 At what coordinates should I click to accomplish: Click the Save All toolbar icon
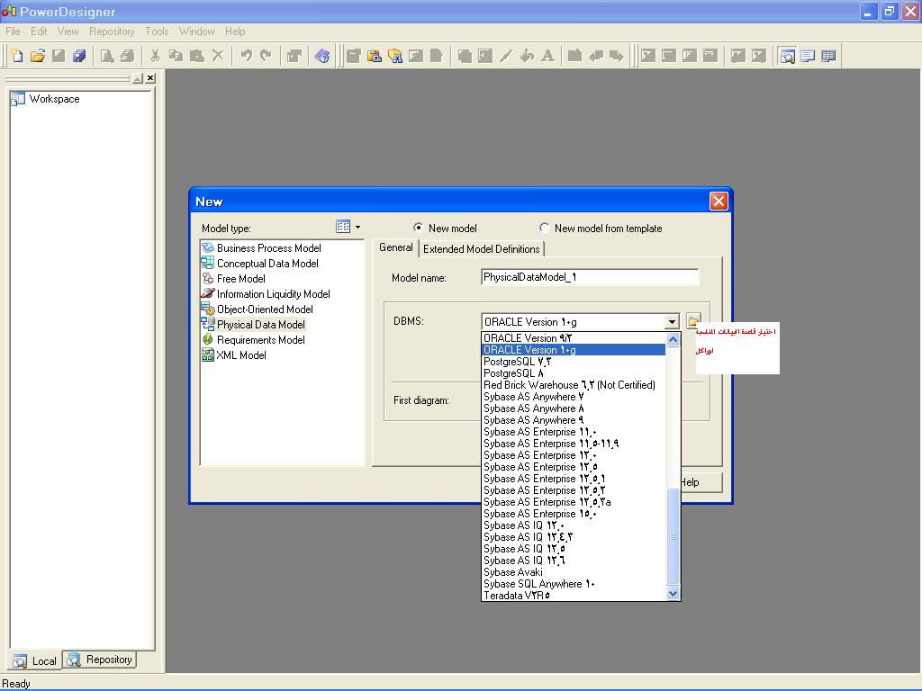pyautogui.click(x=79, y=56)
